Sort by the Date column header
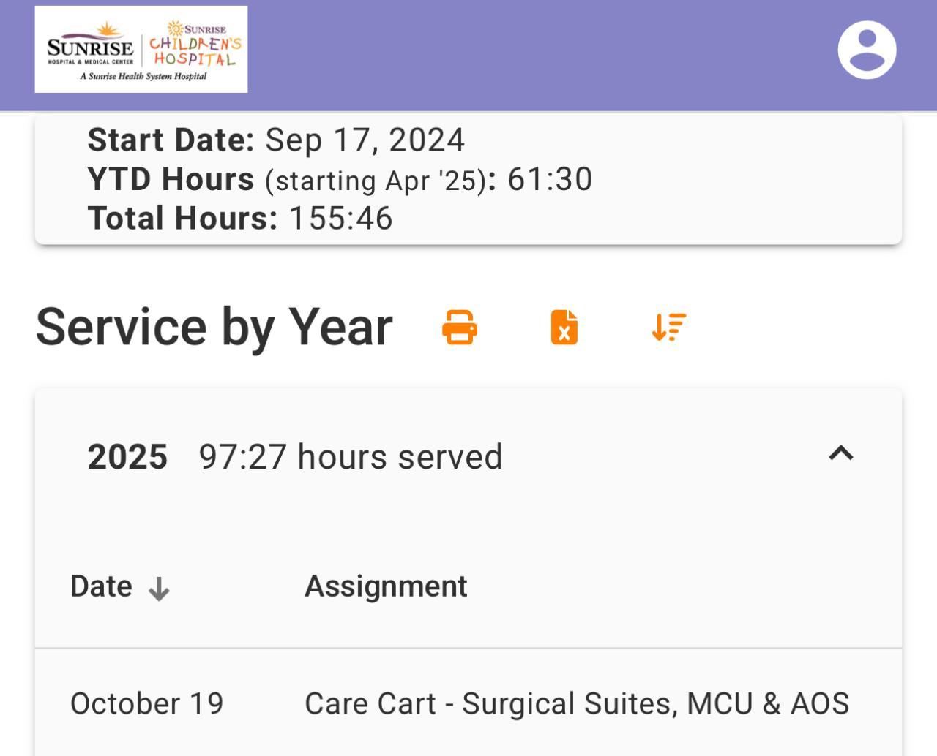The width and height of the screenshot is (937, 756). click(102, 586)
